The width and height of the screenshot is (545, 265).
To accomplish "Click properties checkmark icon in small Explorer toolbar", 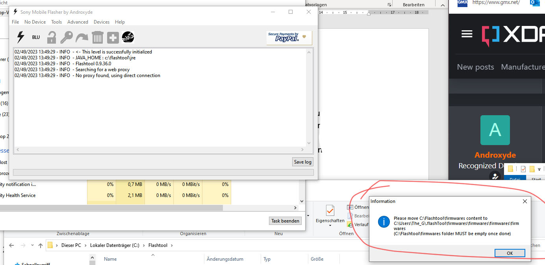I will (523, 169).
